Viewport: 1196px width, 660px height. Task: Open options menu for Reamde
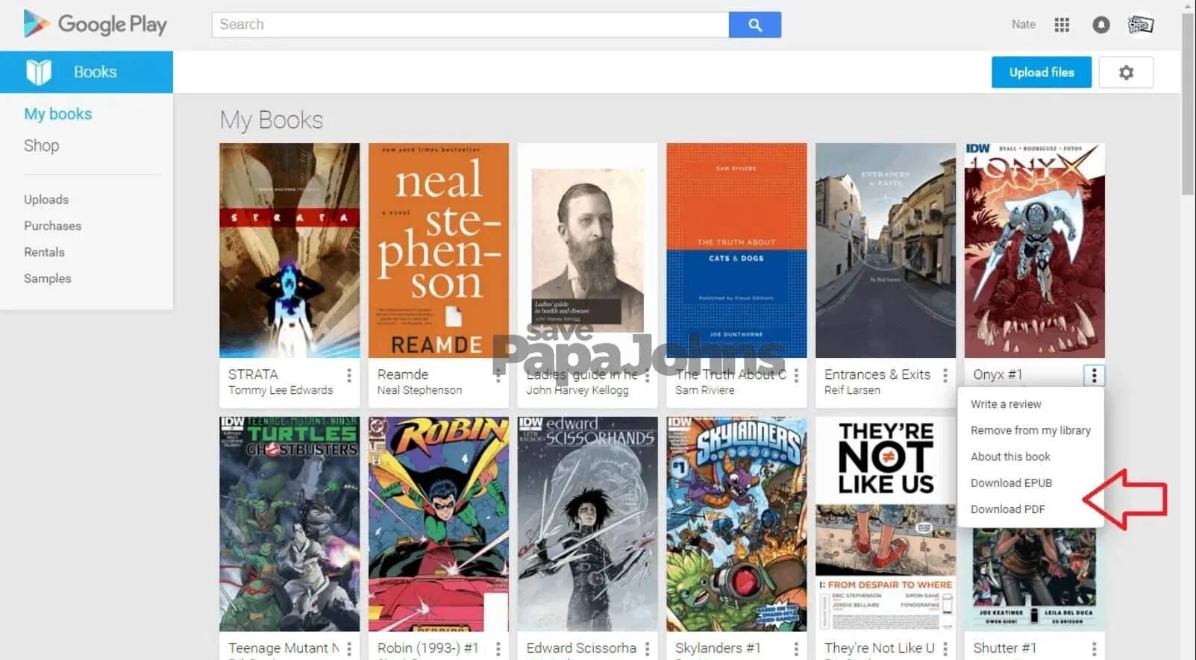click(x=498, y=375)
